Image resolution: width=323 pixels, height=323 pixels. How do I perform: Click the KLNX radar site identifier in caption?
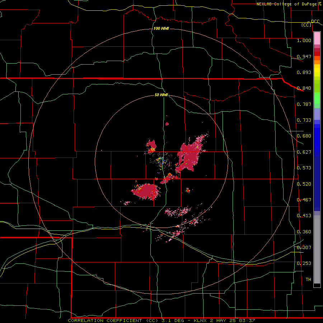(201, 320)
